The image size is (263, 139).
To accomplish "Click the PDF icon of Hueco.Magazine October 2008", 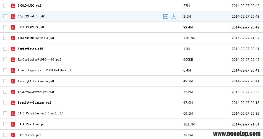I will [x=13, y=70].
